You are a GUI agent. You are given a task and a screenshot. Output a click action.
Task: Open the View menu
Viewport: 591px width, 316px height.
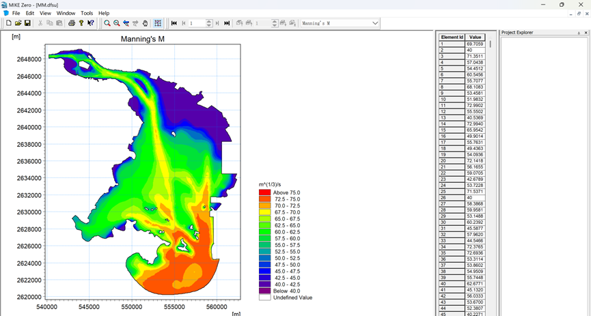pyautogui.click(x=45, y=13)
